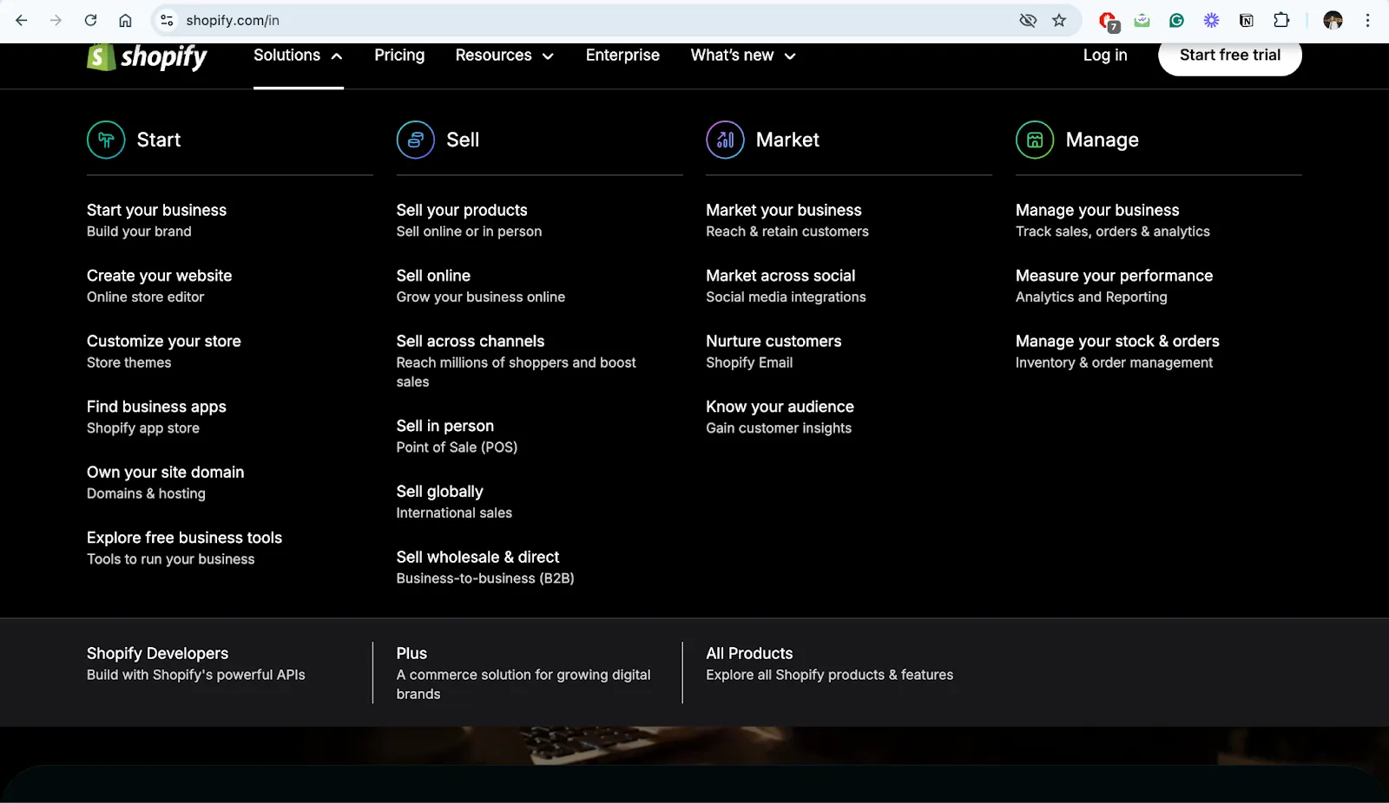Open the red extension with badge 7
1389x803 pixels.
1109,21
